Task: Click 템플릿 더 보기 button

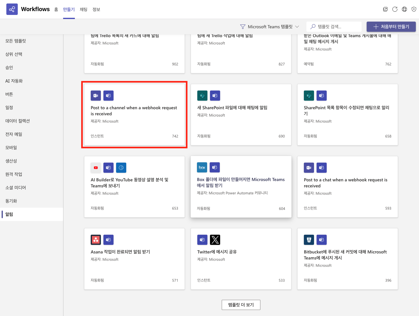Action: [241, 305]
